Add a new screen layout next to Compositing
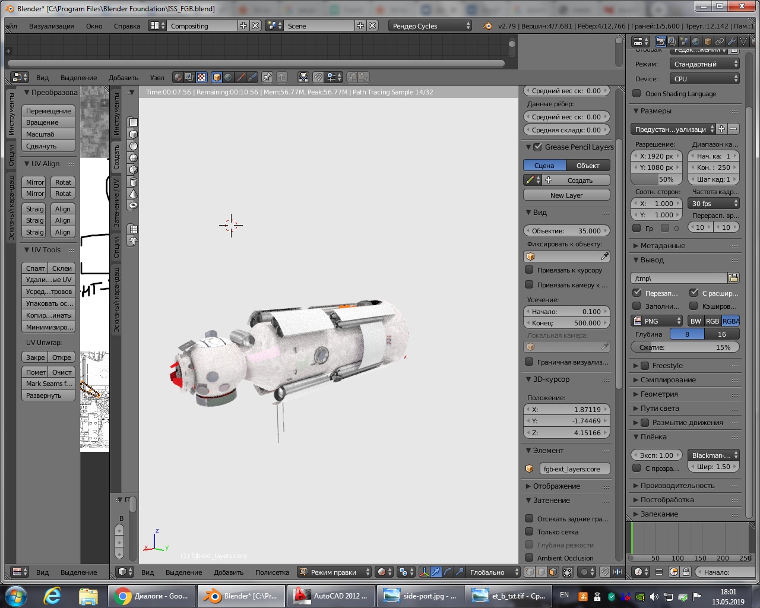 243,26
